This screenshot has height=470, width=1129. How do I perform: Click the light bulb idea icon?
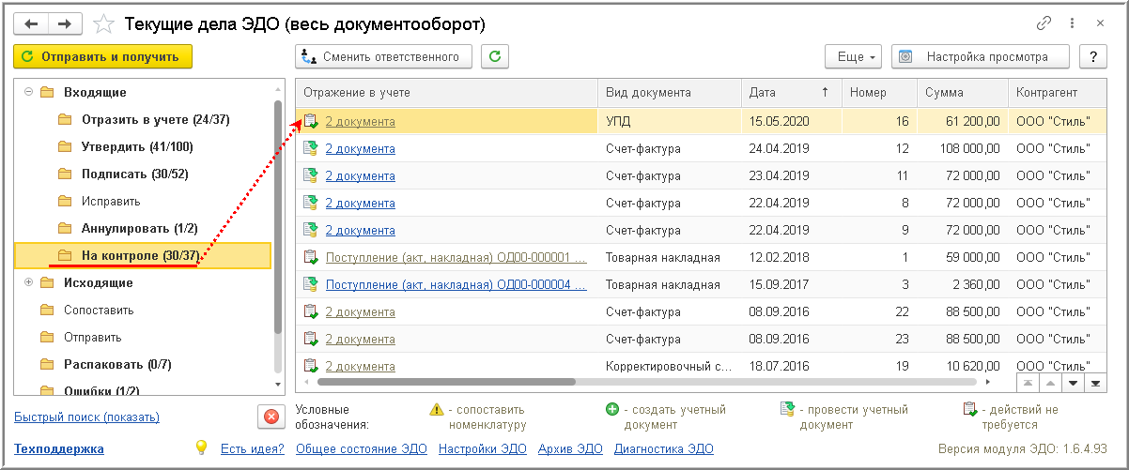click(200, 448)
